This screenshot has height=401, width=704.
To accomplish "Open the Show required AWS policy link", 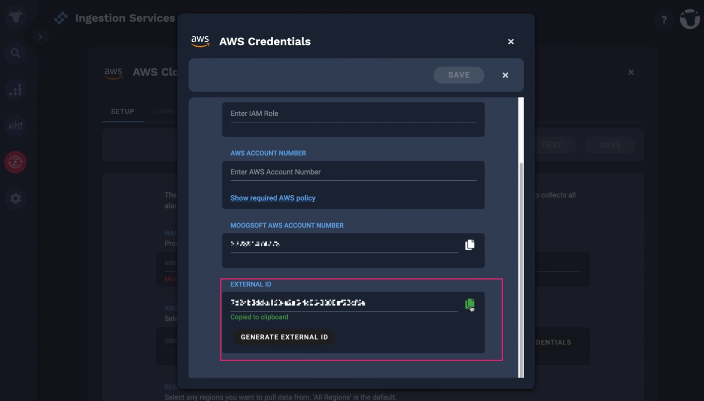I will coord(273,198).
